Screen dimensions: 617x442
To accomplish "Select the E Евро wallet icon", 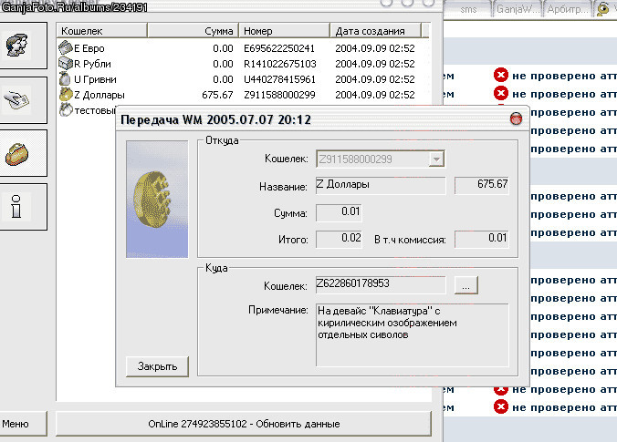I will pyautogui.click(x=65, y=48).
